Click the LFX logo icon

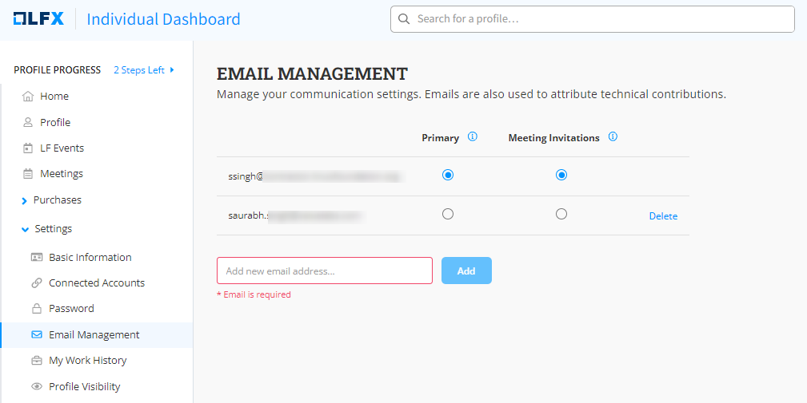tap(38, 18)
